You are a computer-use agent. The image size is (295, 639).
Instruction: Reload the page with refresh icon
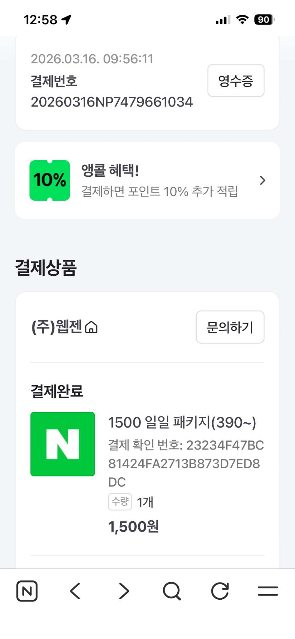[220, 591]
